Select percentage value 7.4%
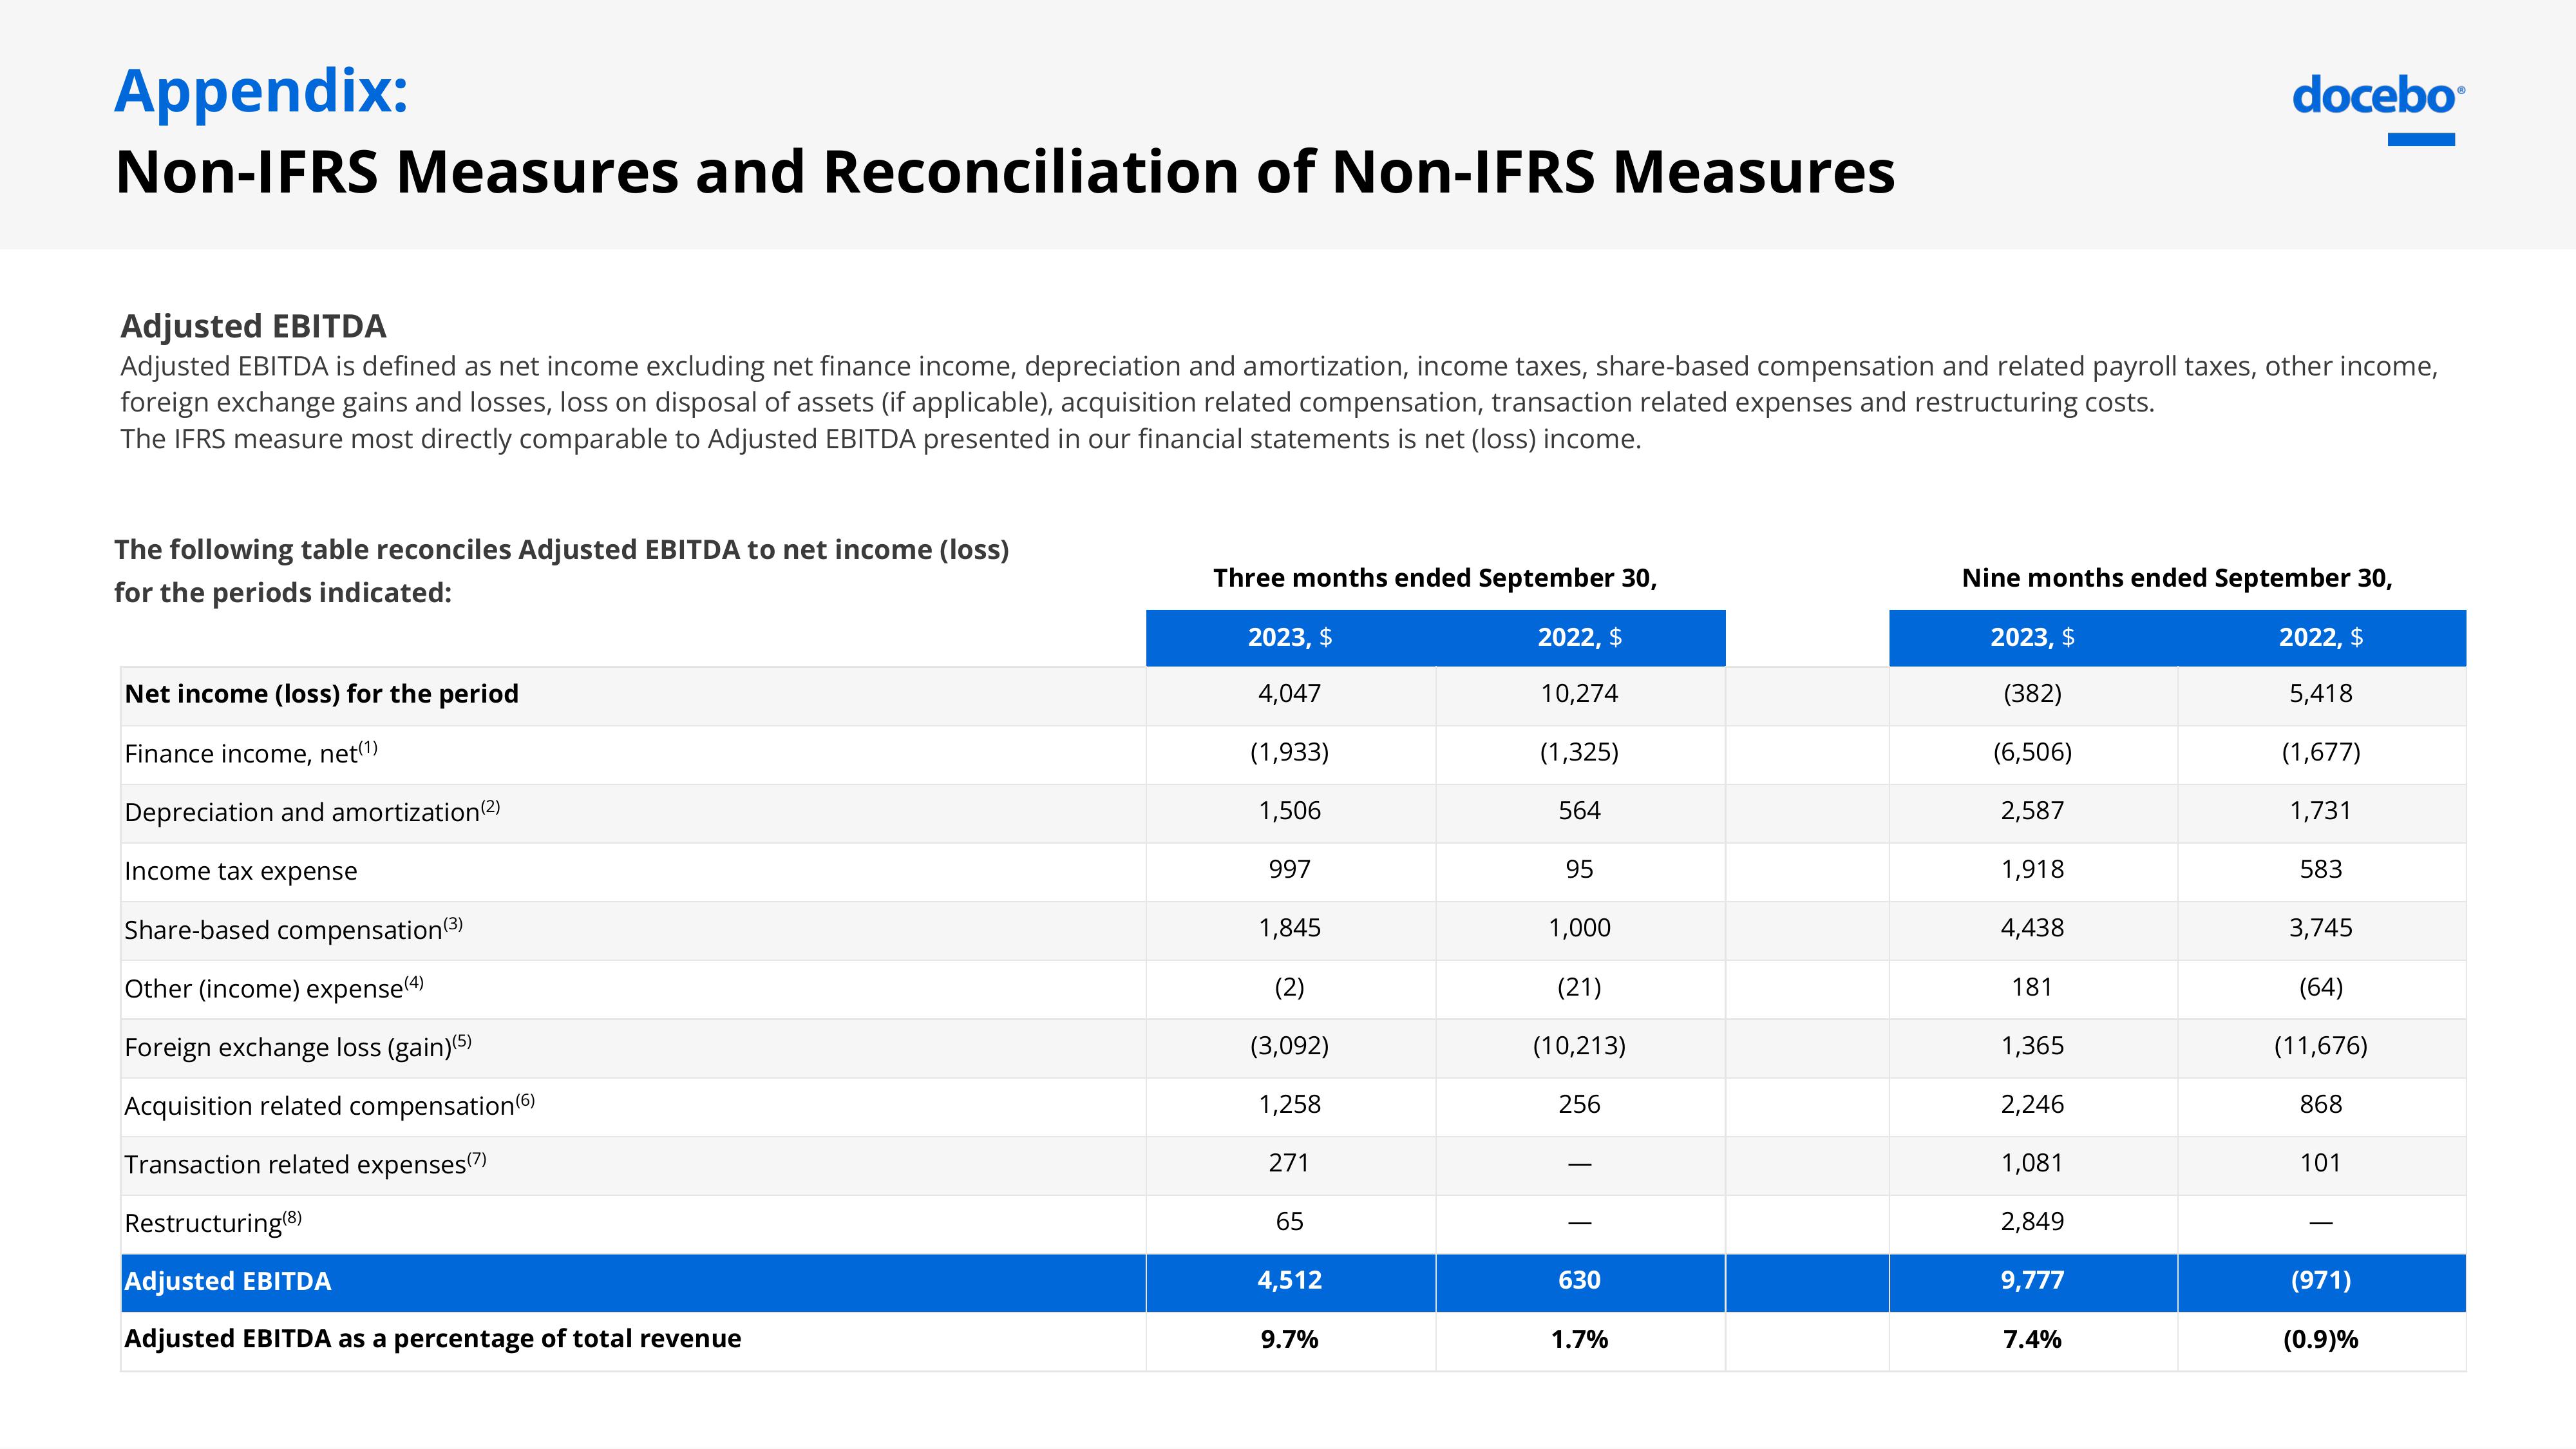Screen dimensions: 2576x1449 2032,1339
